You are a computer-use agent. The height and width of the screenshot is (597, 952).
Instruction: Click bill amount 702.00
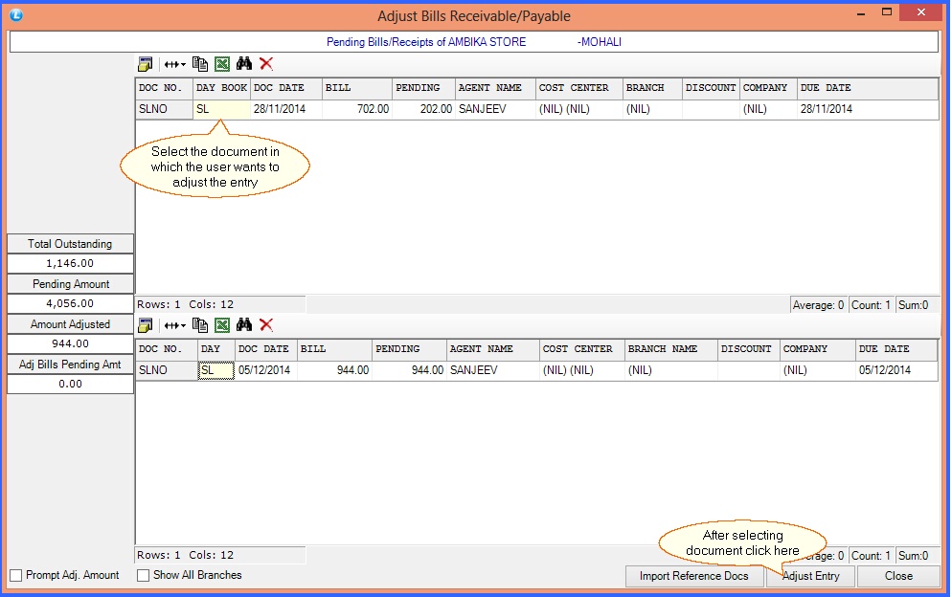357,109
